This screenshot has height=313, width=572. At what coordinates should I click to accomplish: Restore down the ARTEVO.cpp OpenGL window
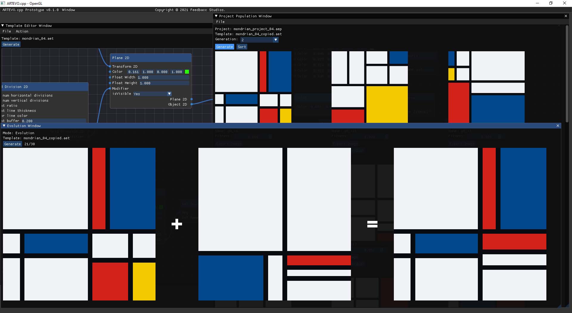[551, 3]
